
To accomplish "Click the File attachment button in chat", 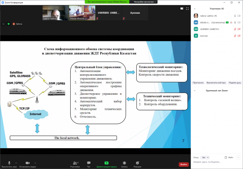I will coord(229,157).
